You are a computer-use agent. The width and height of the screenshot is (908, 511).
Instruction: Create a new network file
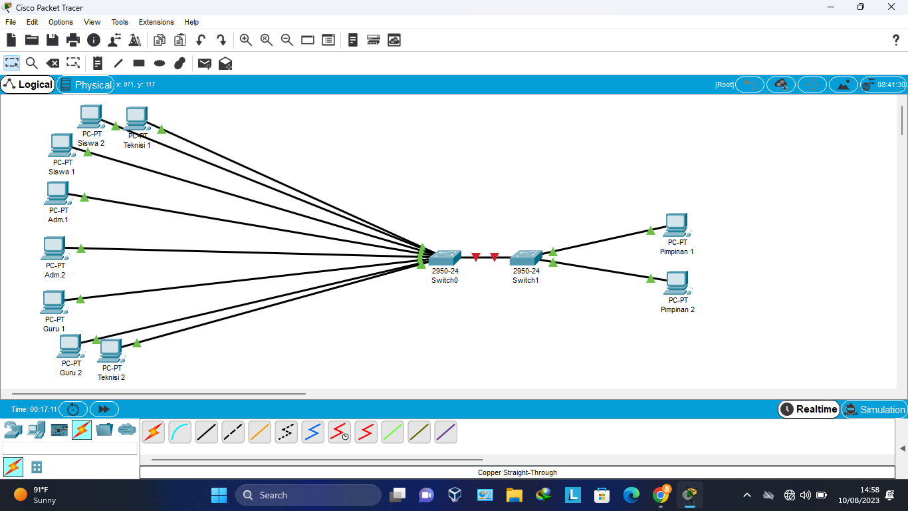(x=11, y=40)
